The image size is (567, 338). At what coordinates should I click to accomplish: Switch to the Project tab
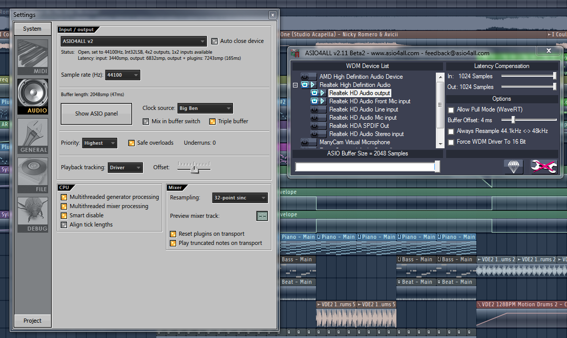click(32, 321)
